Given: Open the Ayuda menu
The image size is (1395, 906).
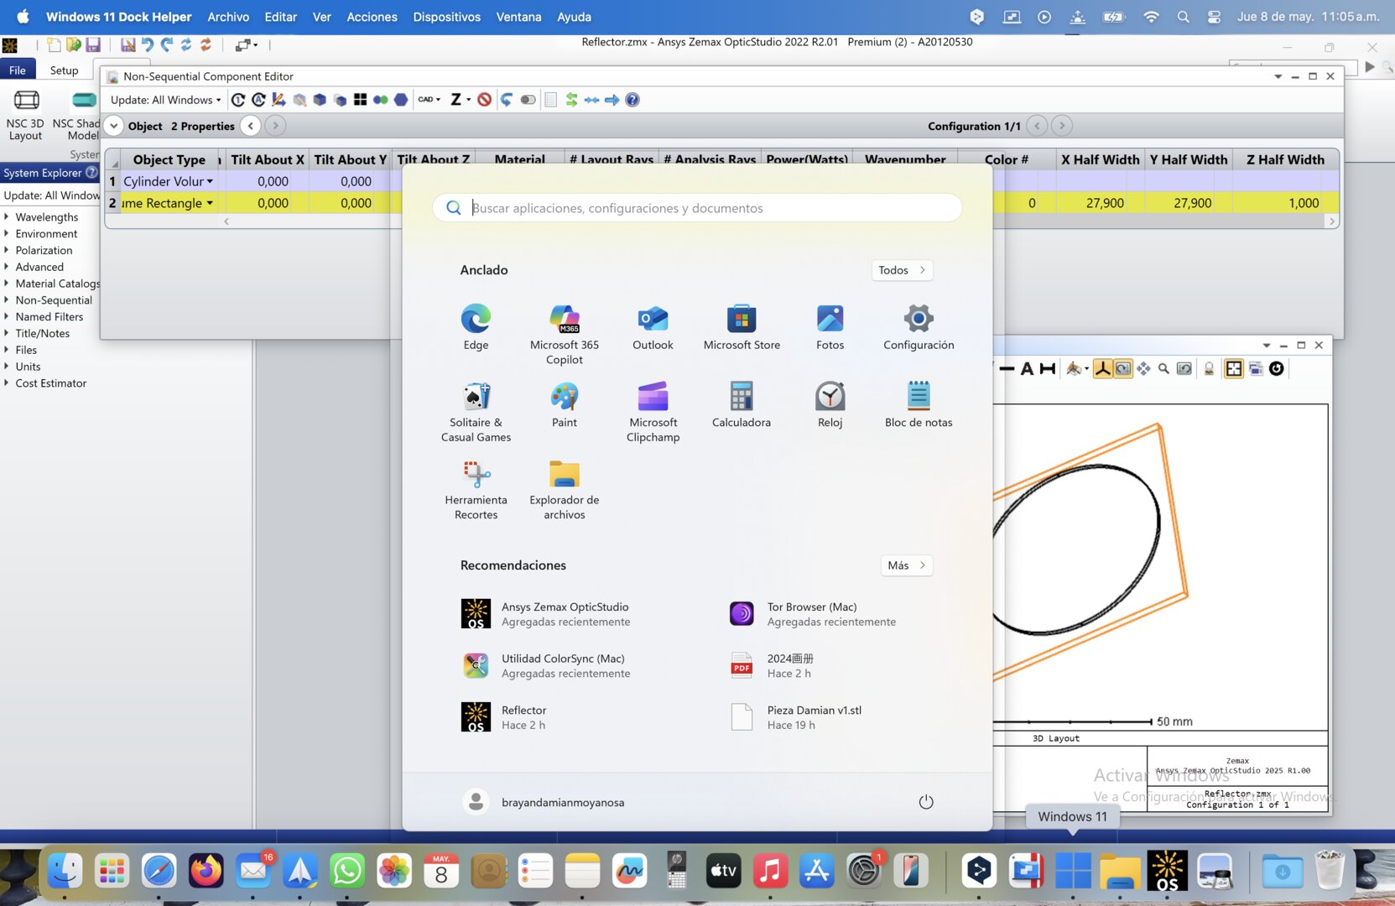Looking at the screenshot, I should [574, 17].
